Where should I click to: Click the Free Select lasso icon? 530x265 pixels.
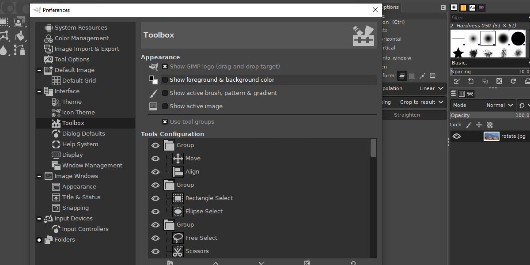click(178, 238)
